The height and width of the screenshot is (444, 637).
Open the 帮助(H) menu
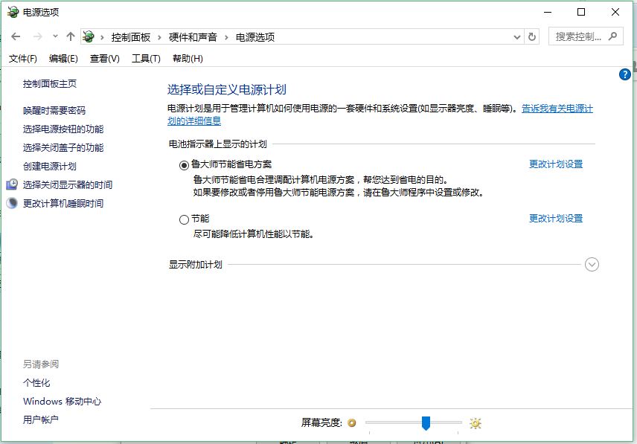(x=188, y=59)
